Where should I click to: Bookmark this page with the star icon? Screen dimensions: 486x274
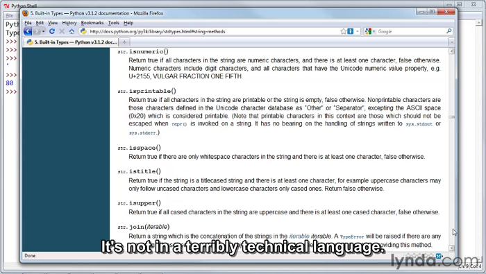coord(344,31)
